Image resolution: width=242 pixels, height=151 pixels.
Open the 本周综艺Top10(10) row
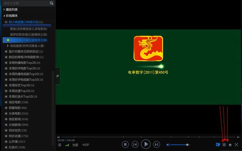pyautogui.click(x=21, y=85)
